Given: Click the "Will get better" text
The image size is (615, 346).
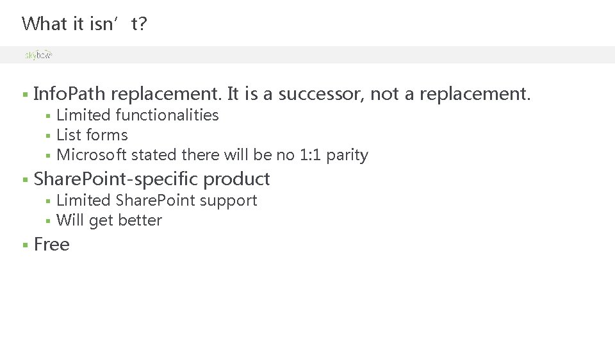Looking at the screenshot, I should 110,220.
